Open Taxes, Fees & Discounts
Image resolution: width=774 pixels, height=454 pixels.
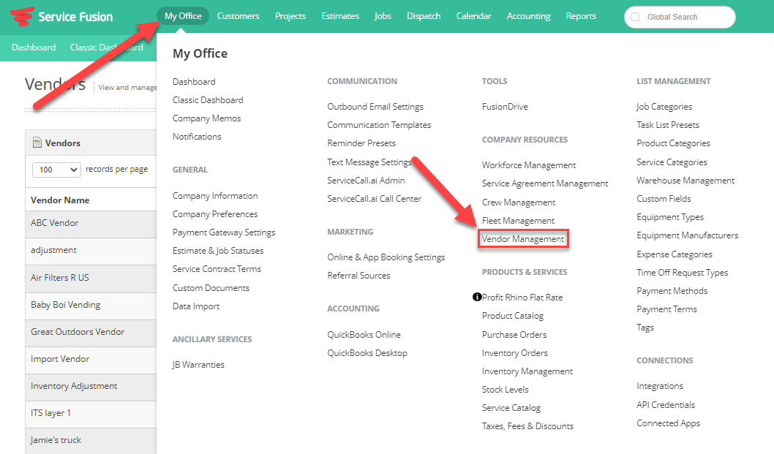527,426
